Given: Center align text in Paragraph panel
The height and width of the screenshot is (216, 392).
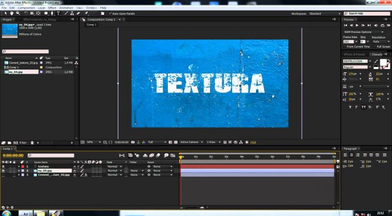Looking at the screenshot, I should pos(351,155).
